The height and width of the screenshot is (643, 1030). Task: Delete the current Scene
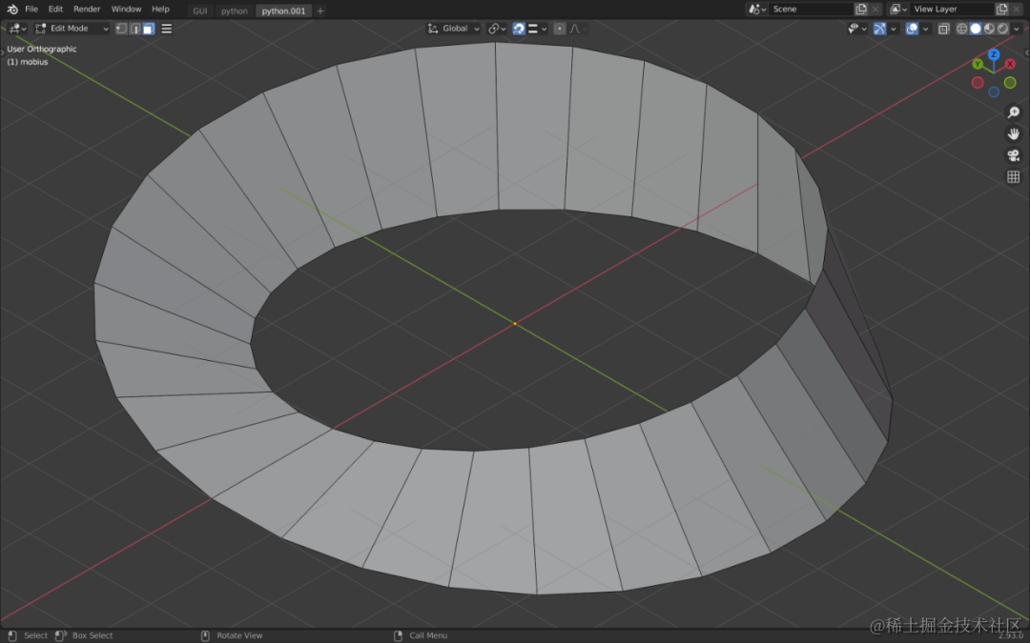point(875,10)
